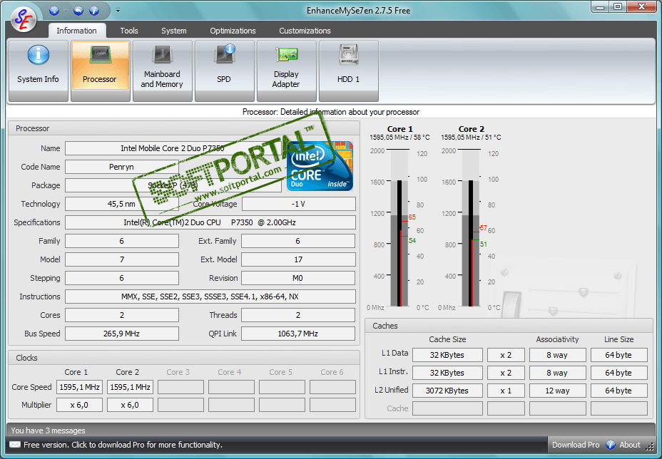
Task: Click the 'Clocks' group label
Action: [x=26, y=358]
